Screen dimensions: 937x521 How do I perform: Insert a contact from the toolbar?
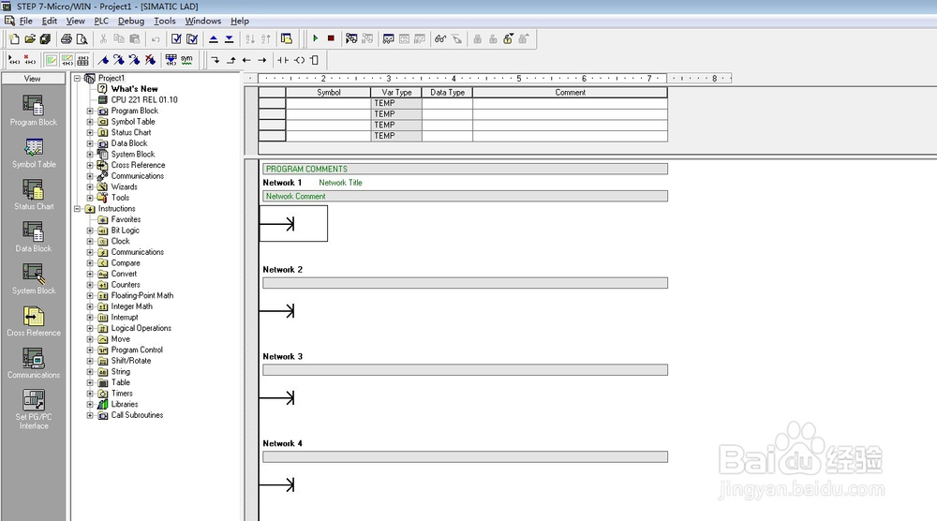283,60
